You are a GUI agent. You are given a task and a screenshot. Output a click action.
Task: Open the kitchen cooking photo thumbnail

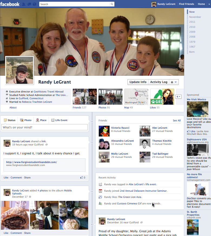pos(44,215)
